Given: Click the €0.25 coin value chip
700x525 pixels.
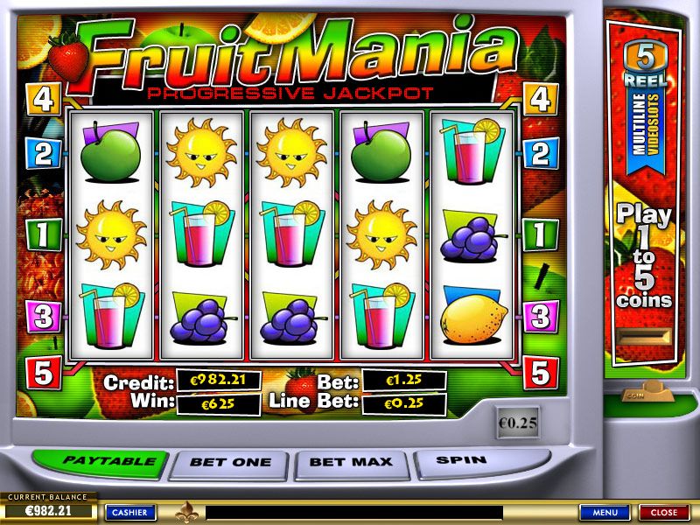Looking at the screenshot, I should click(517, 423).
